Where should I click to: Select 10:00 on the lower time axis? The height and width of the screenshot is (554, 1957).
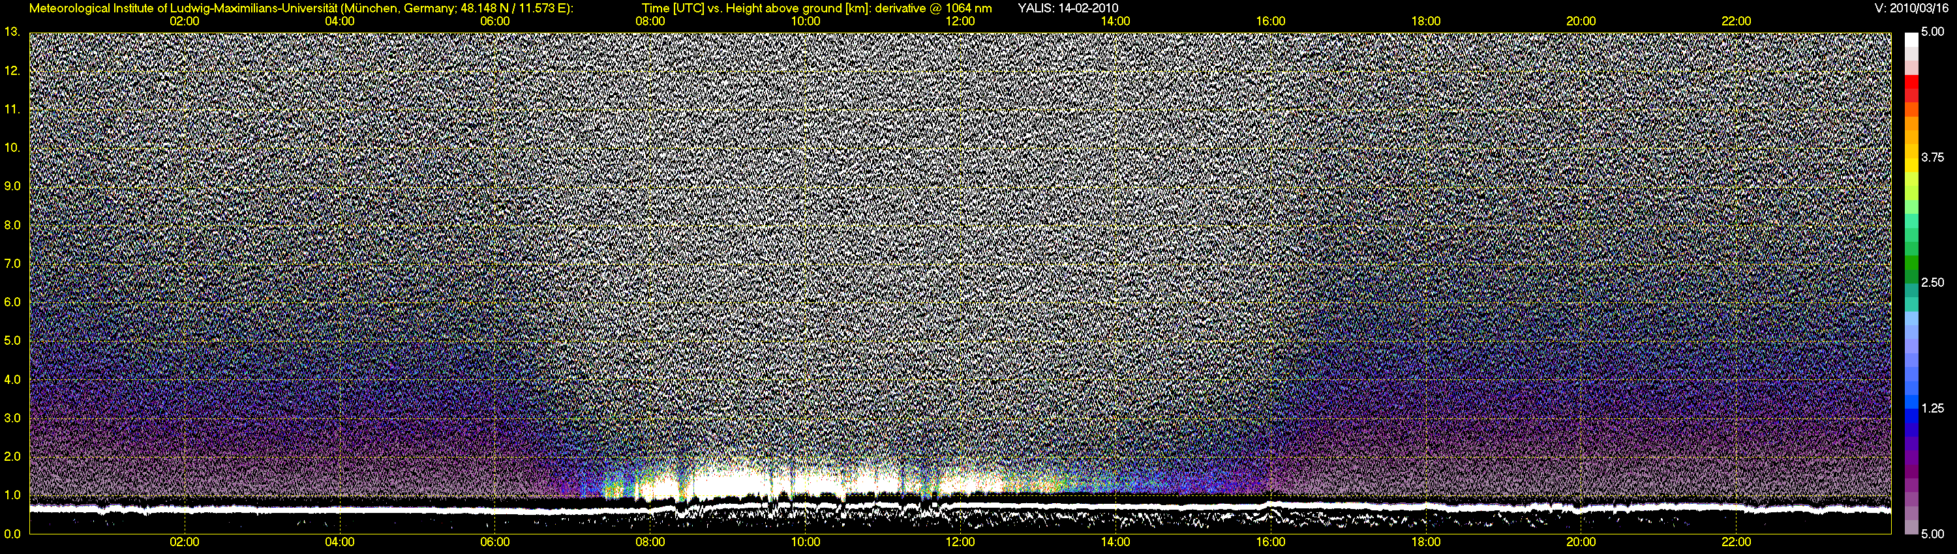pyautogui.click(x=805, y=543)
